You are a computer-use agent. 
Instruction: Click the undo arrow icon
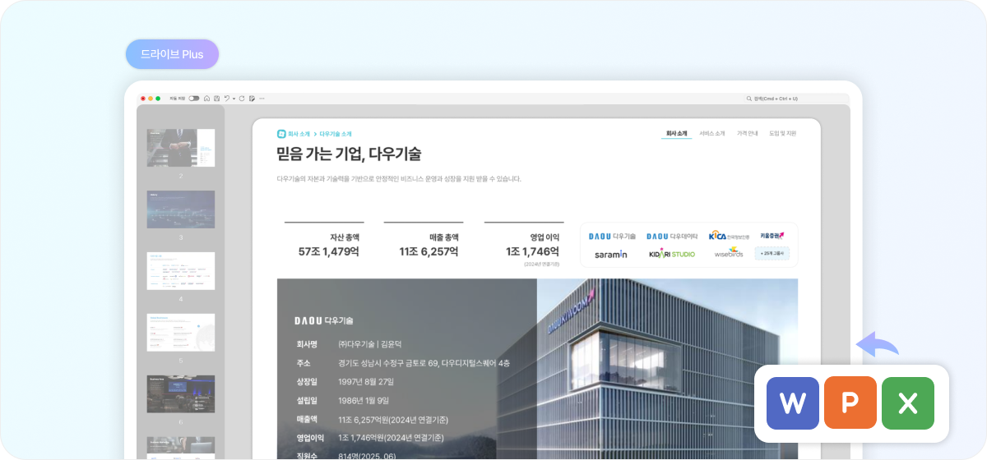click(x=227, y=99)
